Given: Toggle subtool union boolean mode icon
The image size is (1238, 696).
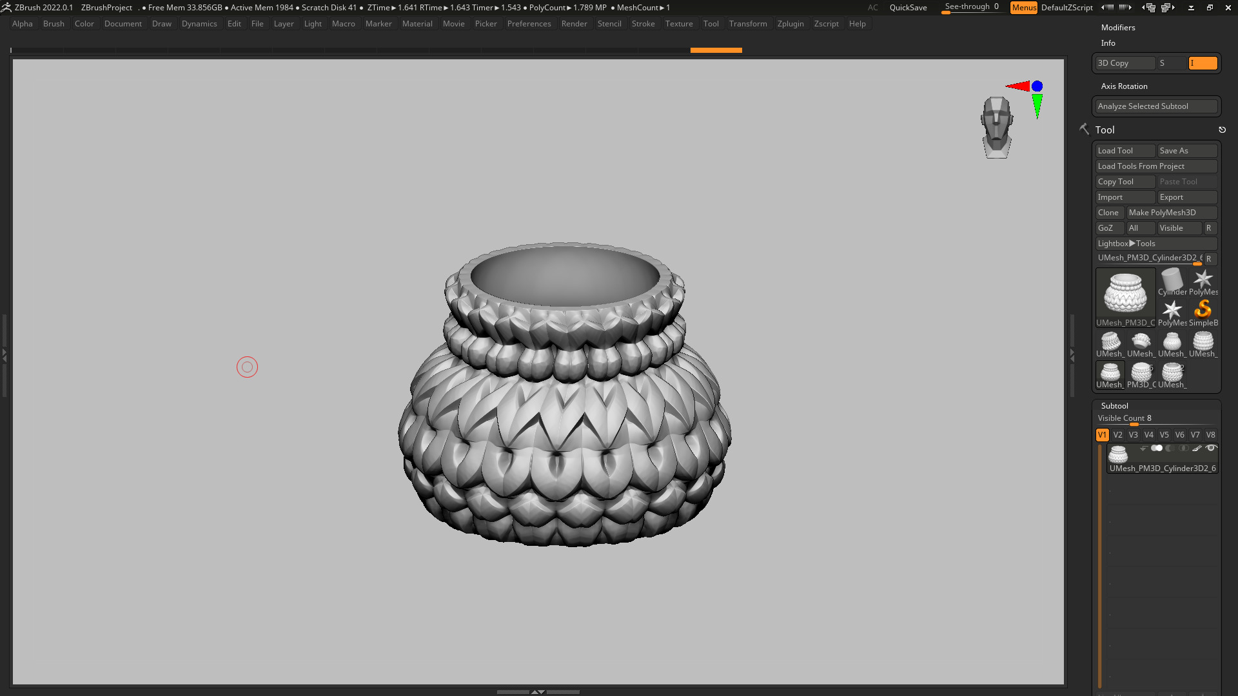Looking at the screenshot, I should 1157,448.
